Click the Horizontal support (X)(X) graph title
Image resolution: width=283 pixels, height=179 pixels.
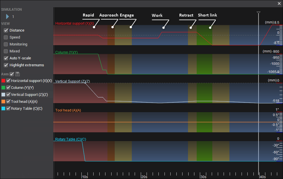click(74, 23)
